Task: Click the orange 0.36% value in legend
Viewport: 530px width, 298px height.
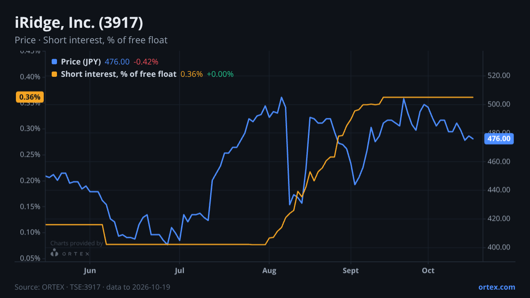Action: (x=192, y=74)
